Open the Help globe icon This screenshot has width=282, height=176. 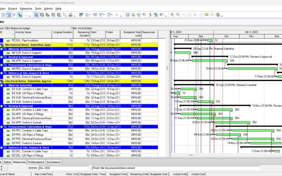218,15
